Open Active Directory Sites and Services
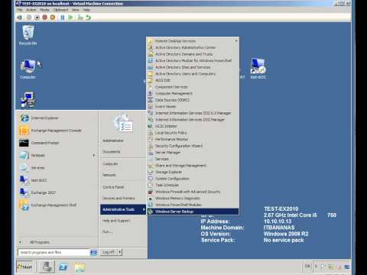Screen dimensions: 367x275 point(193,67)
